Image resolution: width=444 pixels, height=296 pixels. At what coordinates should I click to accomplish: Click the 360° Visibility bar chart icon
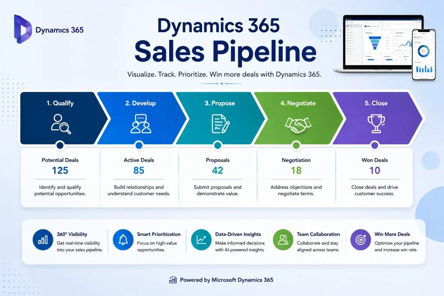[43, 240]
